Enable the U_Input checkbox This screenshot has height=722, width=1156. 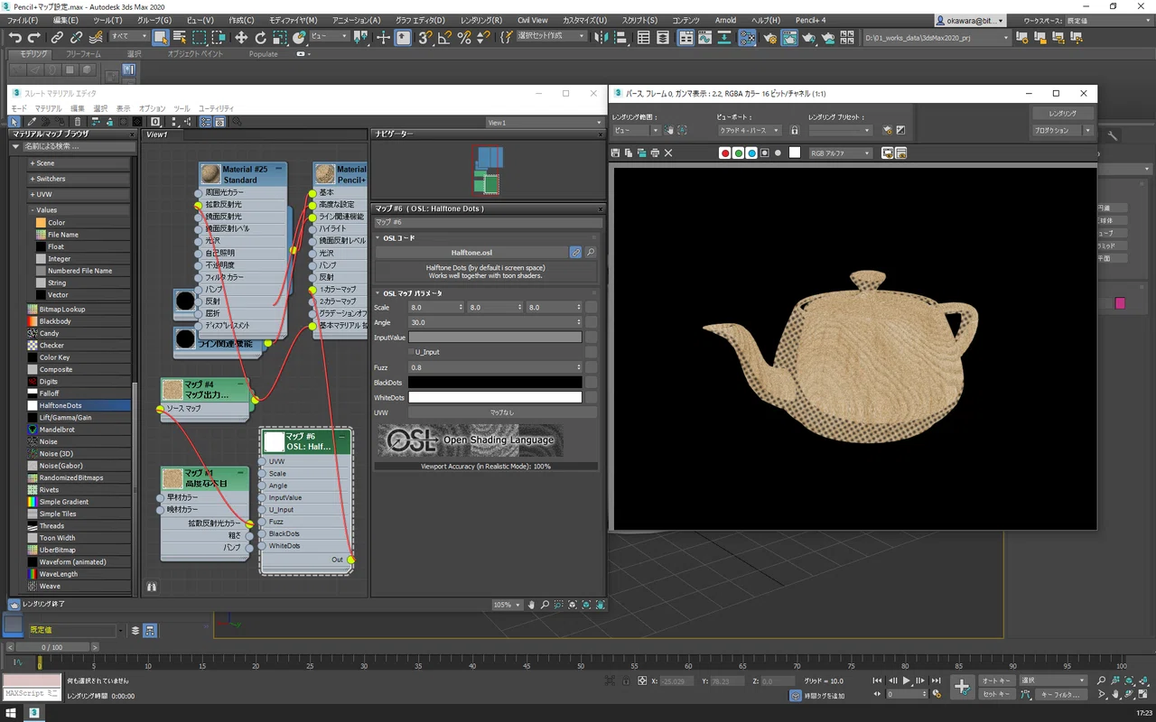[x=411, y=352]
